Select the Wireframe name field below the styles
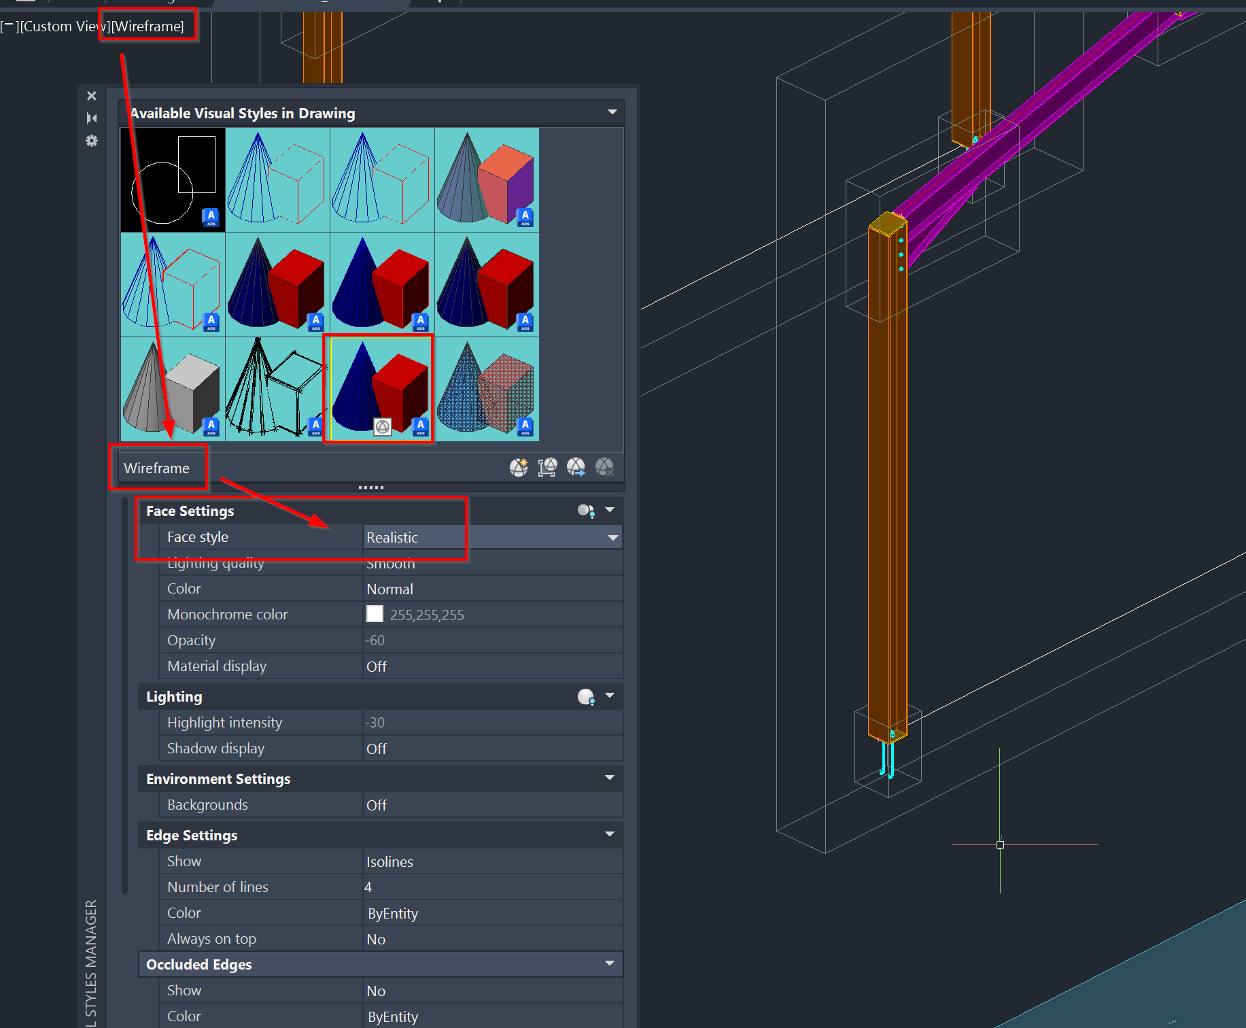The height and width of the screenshot is (1028, 1246). [158, 468]
